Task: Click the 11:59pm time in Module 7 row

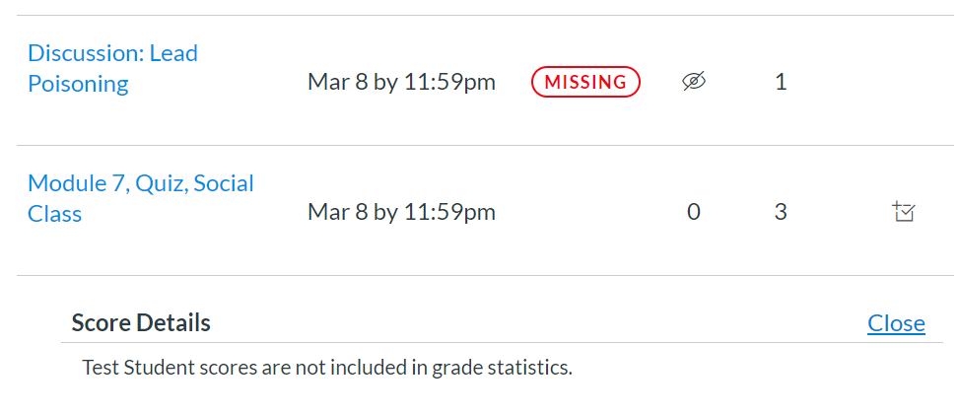Action: point(449,212)
